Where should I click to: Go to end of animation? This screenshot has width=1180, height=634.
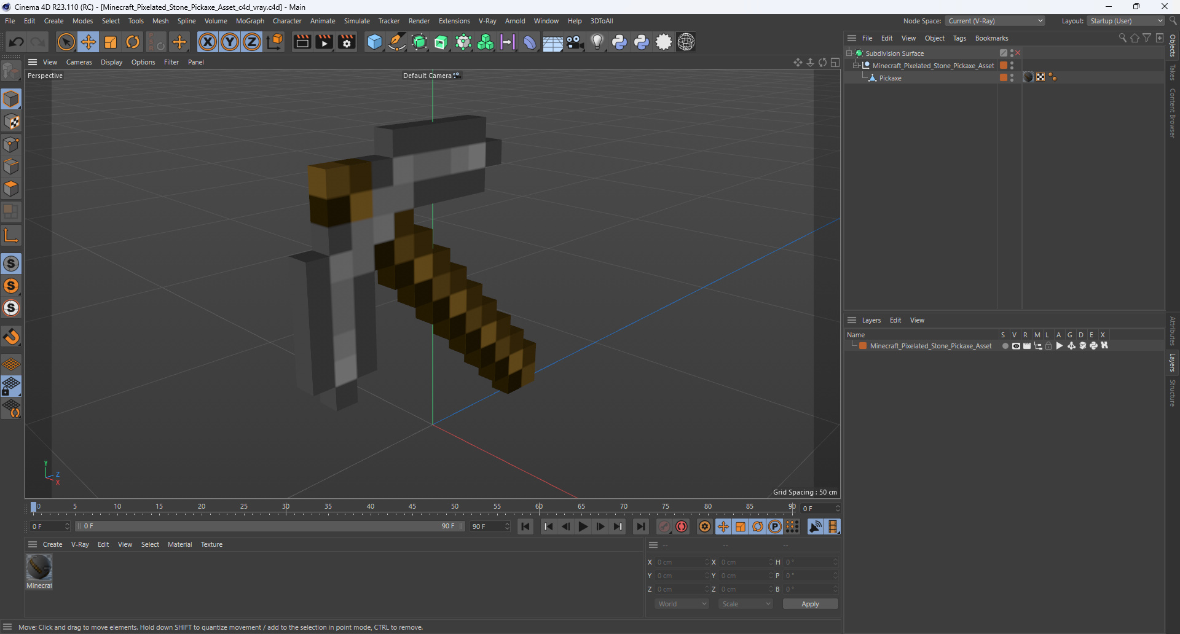click(640, 526)
